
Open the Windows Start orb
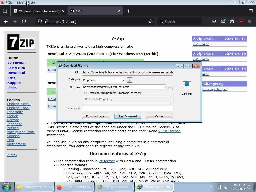[7, 187]
